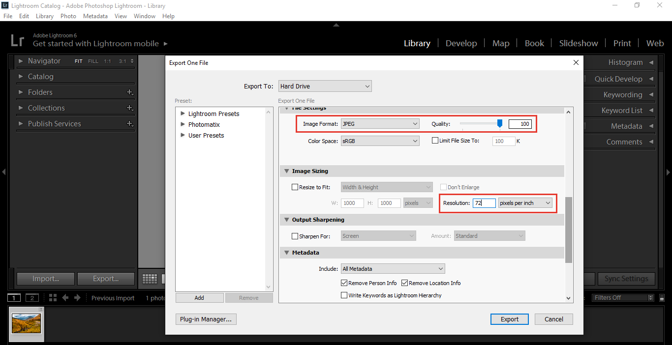The width and height of the screenshot is (672, 345).
Task: Open the pixels per inch resolution units dropdown
Action: coord(525,203)
